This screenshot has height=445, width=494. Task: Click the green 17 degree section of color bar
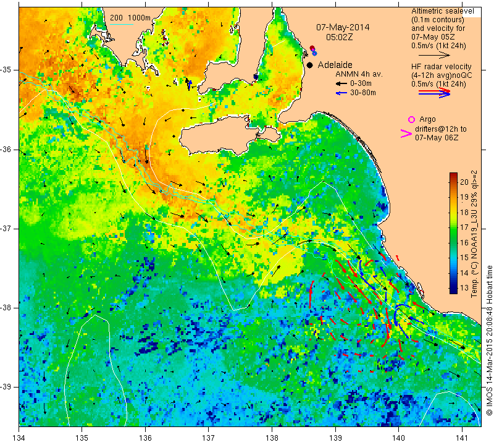click(453, 227)
